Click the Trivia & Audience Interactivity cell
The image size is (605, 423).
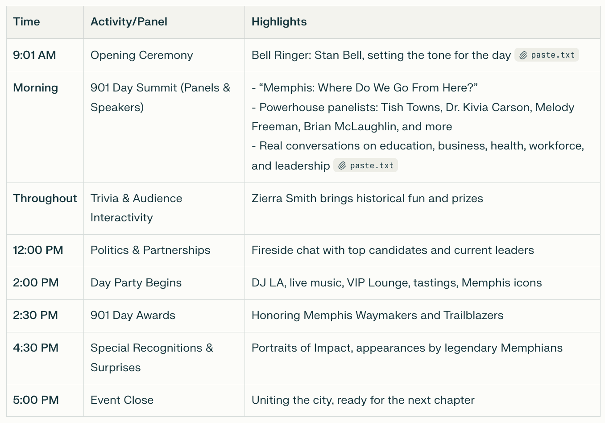pos(164,208)
